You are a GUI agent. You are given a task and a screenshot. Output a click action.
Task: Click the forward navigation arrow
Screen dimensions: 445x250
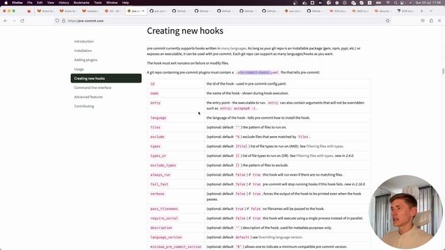click(x=14, y=21)
